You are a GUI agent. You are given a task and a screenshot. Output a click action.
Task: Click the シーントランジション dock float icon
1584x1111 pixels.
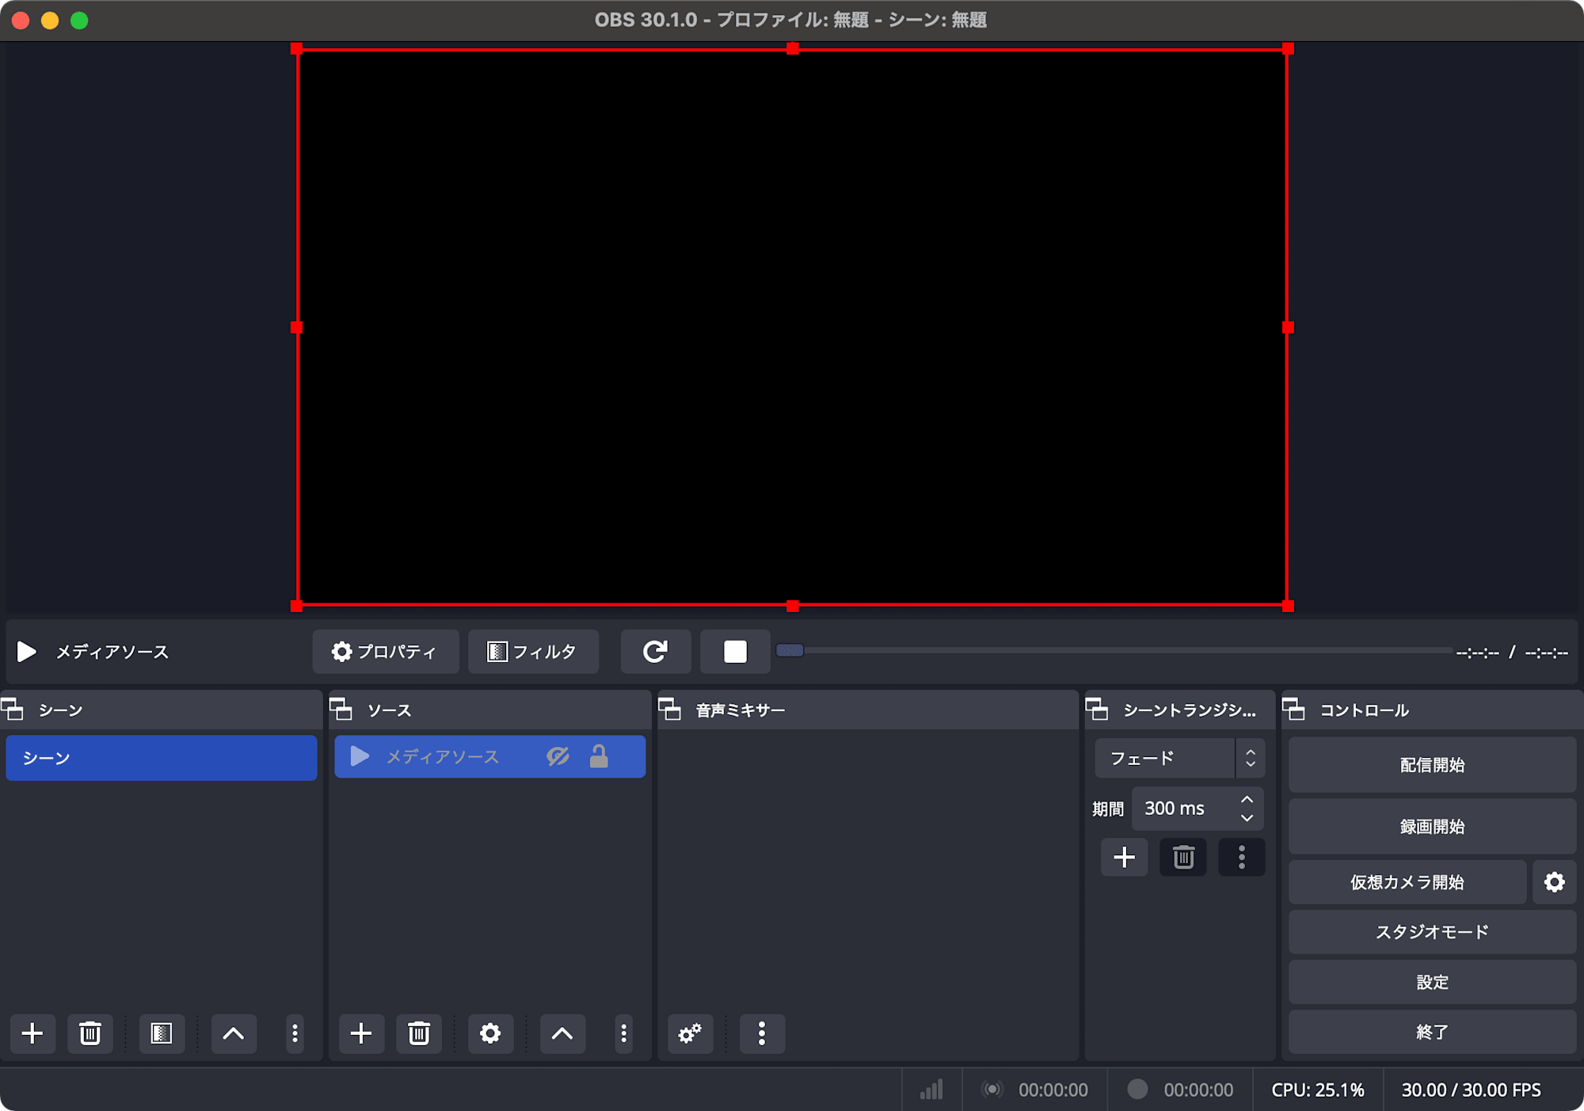[x=1097, y=710]
